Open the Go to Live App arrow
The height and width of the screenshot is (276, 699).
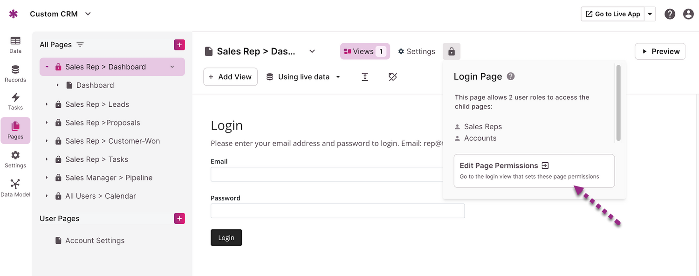click(x=650, y=14)
